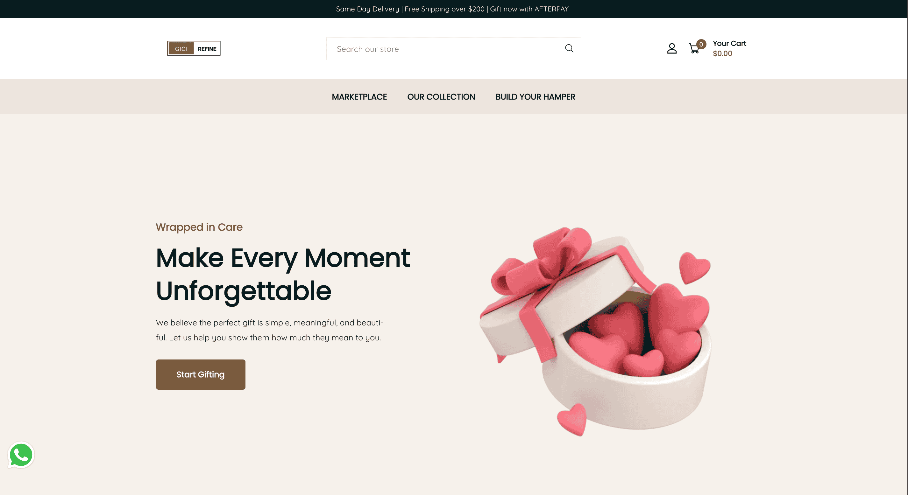Image resolution: width=908 pixels, height=495 pixels.
Task: Click the perfect gift description paragraph
Action: [x=270, y=330]
